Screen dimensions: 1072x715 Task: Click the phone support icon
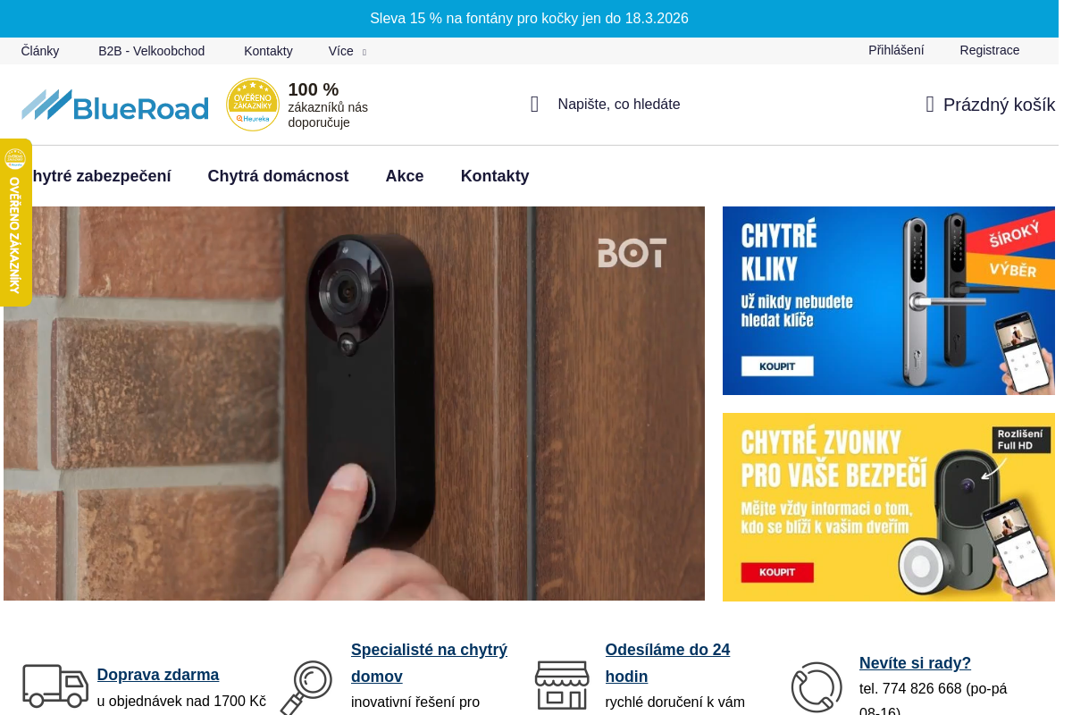(x=817, y=687)
